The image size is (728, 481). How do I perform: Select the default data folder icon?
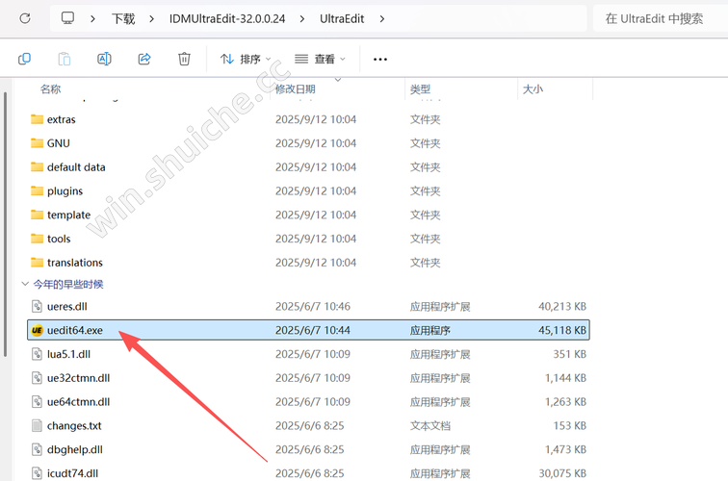click(x=37, y=167)
